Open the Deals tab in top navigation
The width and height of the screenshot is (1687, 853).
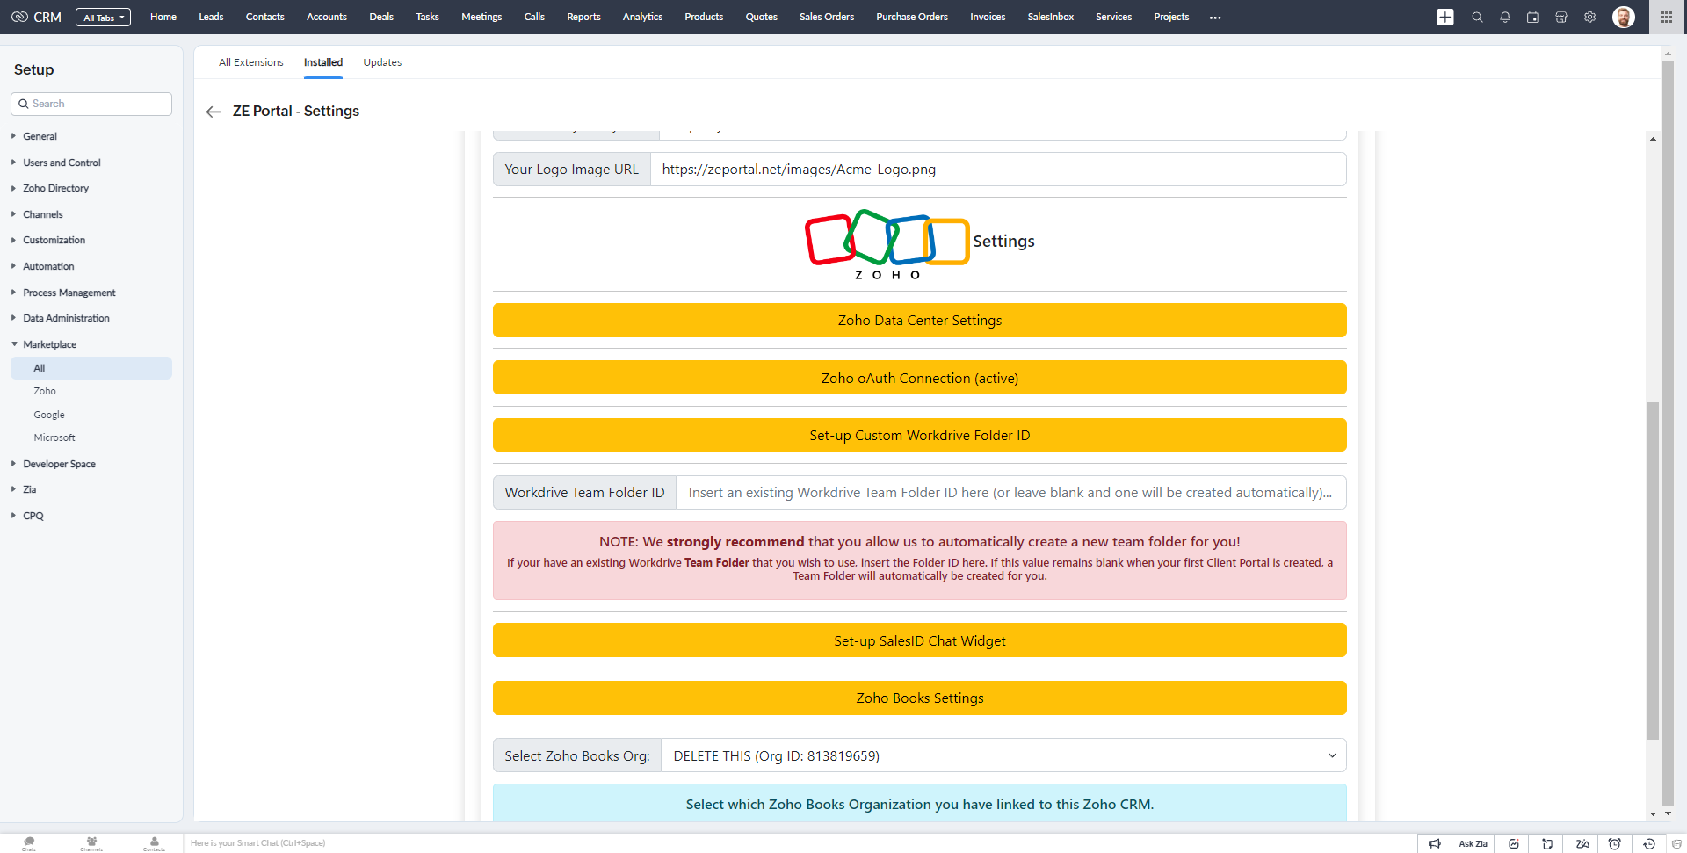(x=381, y=17)
